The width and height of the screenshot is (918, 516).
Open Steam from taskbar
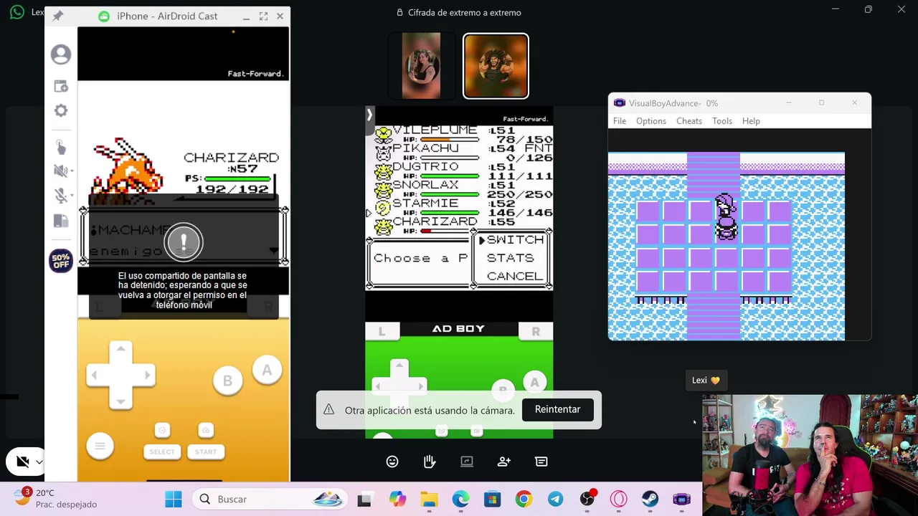point(650,499)
